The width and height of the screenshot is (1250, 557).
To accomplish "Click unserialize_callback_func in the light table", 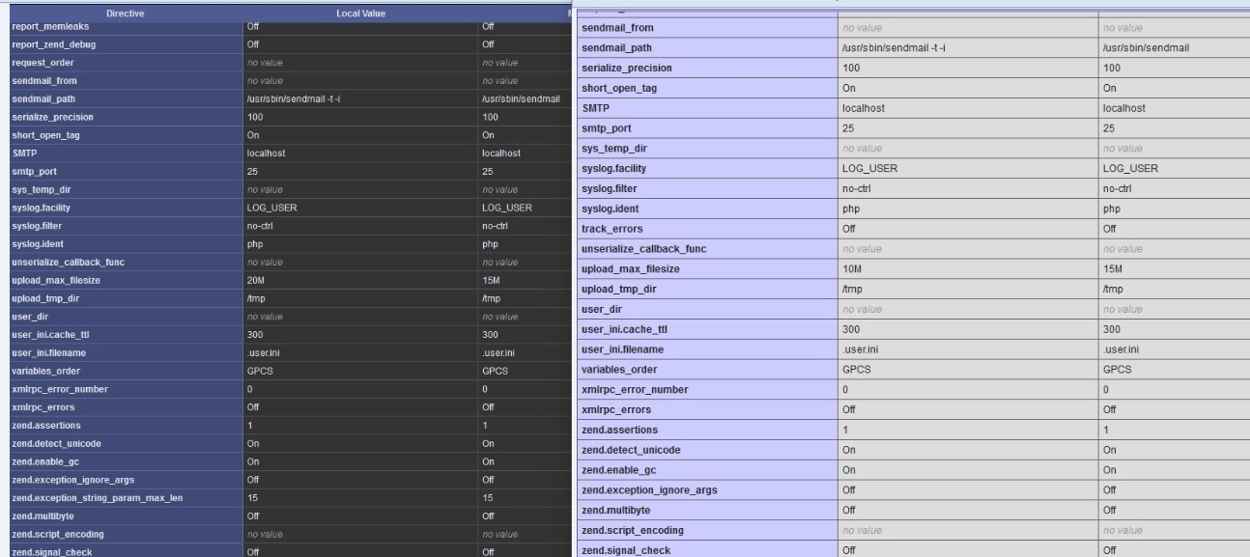I will click(x=645, y=248).
